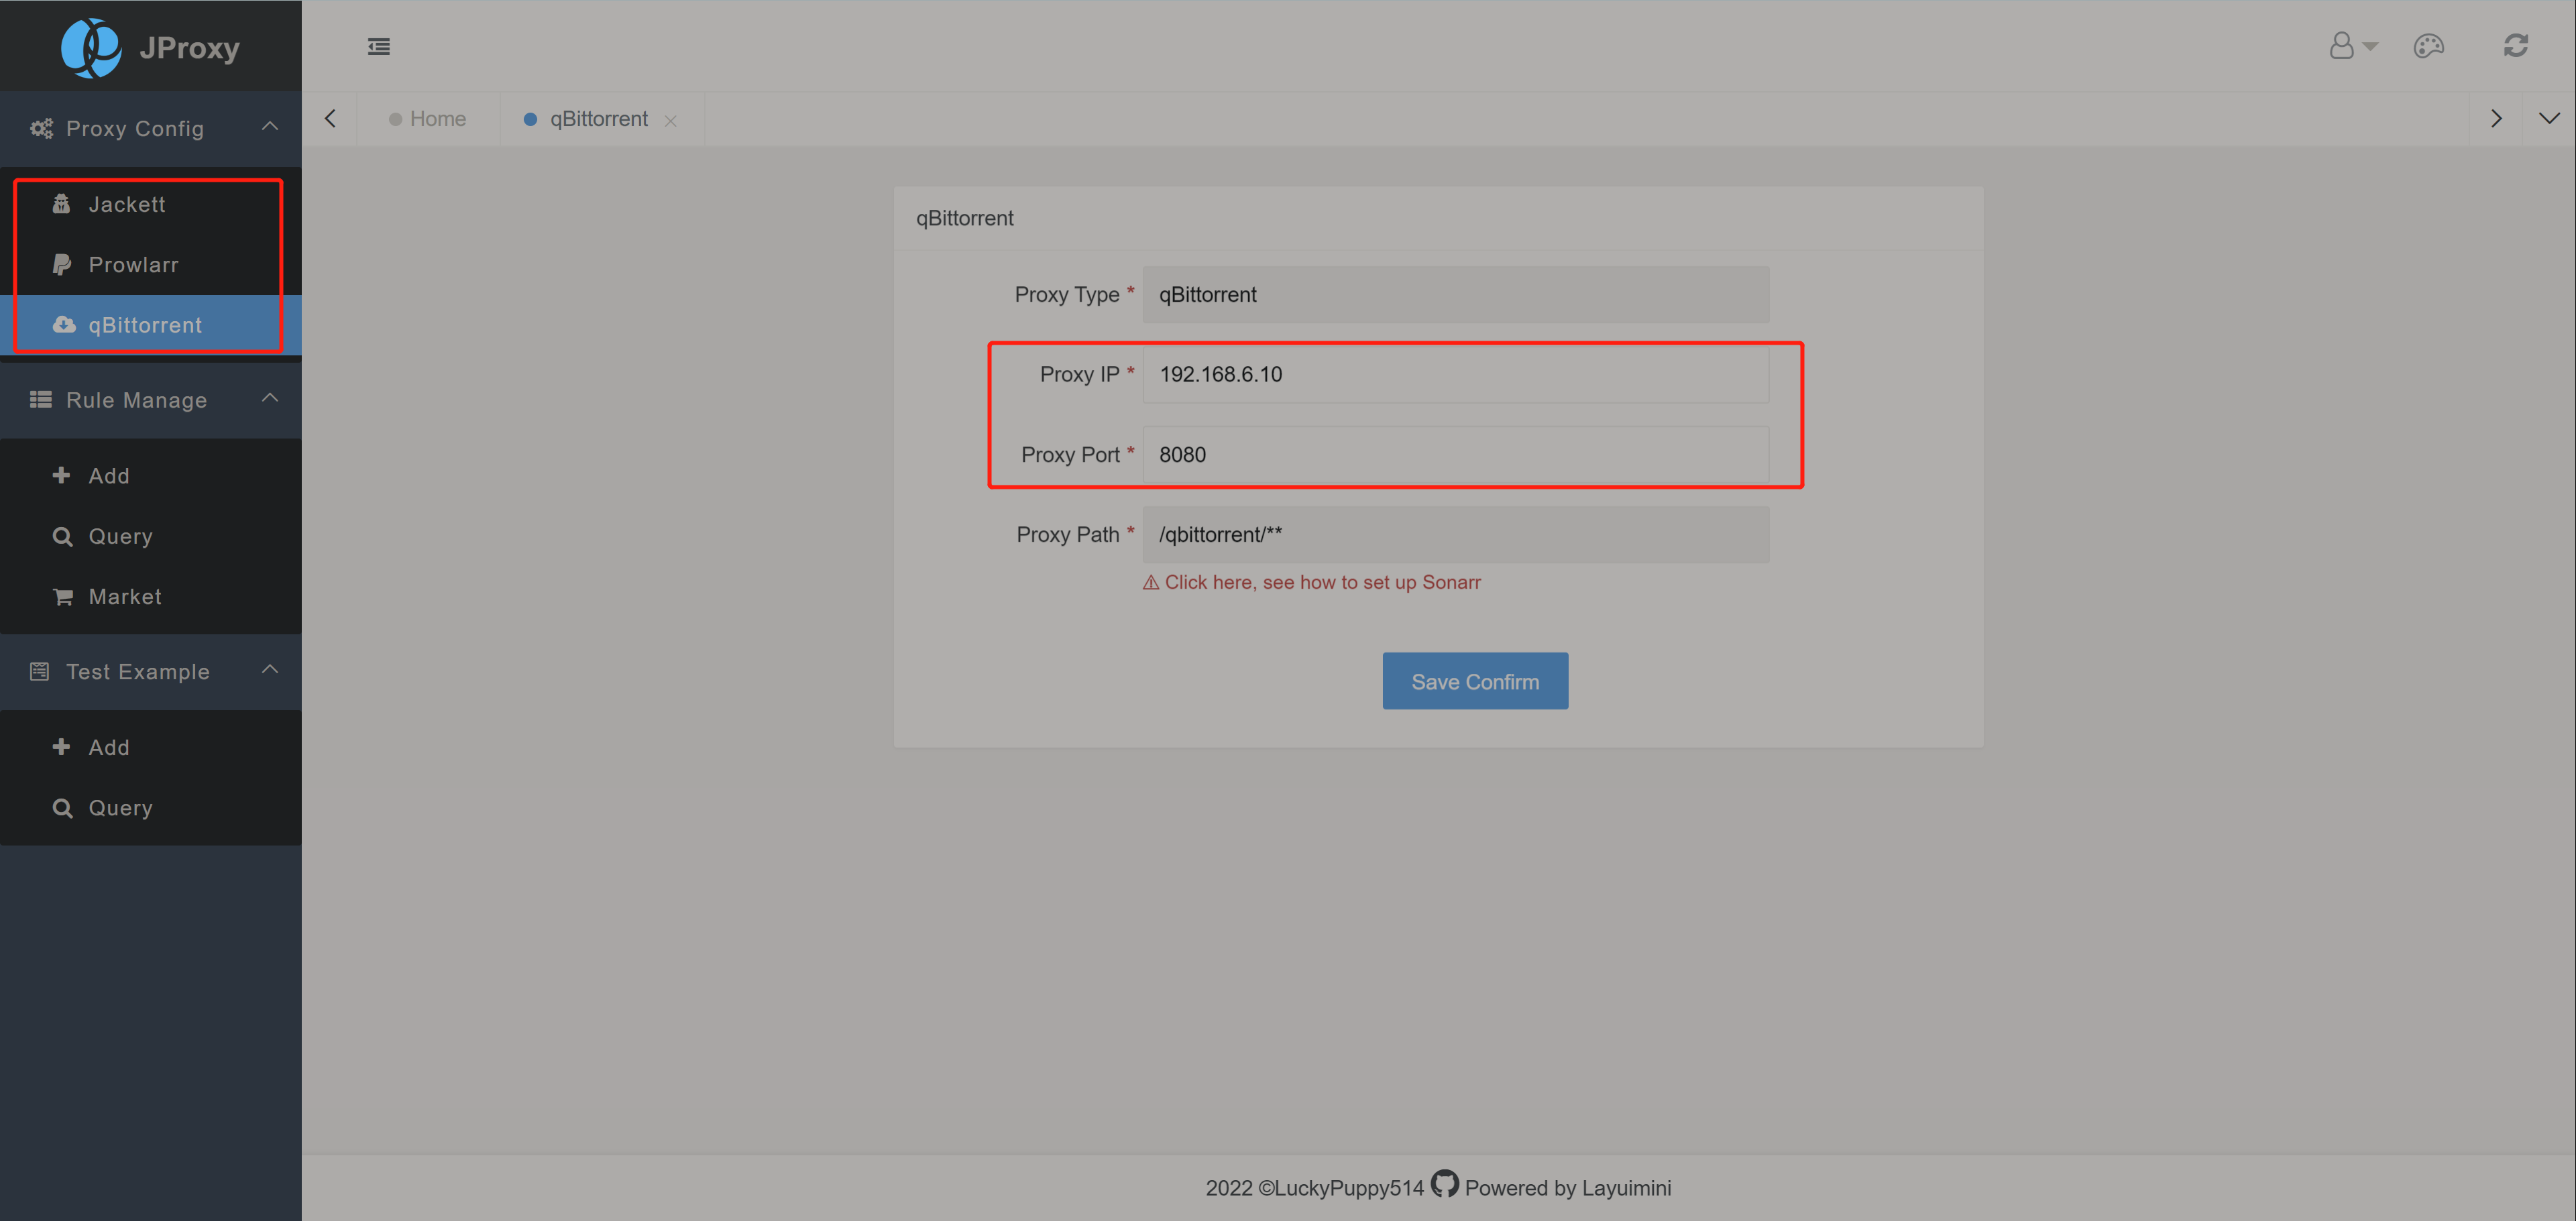Open Jackett proxy config

126,204
